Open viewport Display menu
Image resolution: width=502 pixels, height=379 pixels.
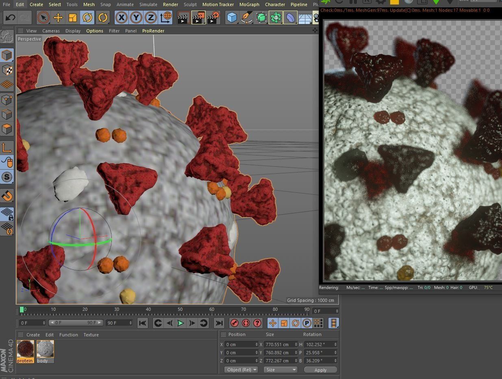[73, 31]
